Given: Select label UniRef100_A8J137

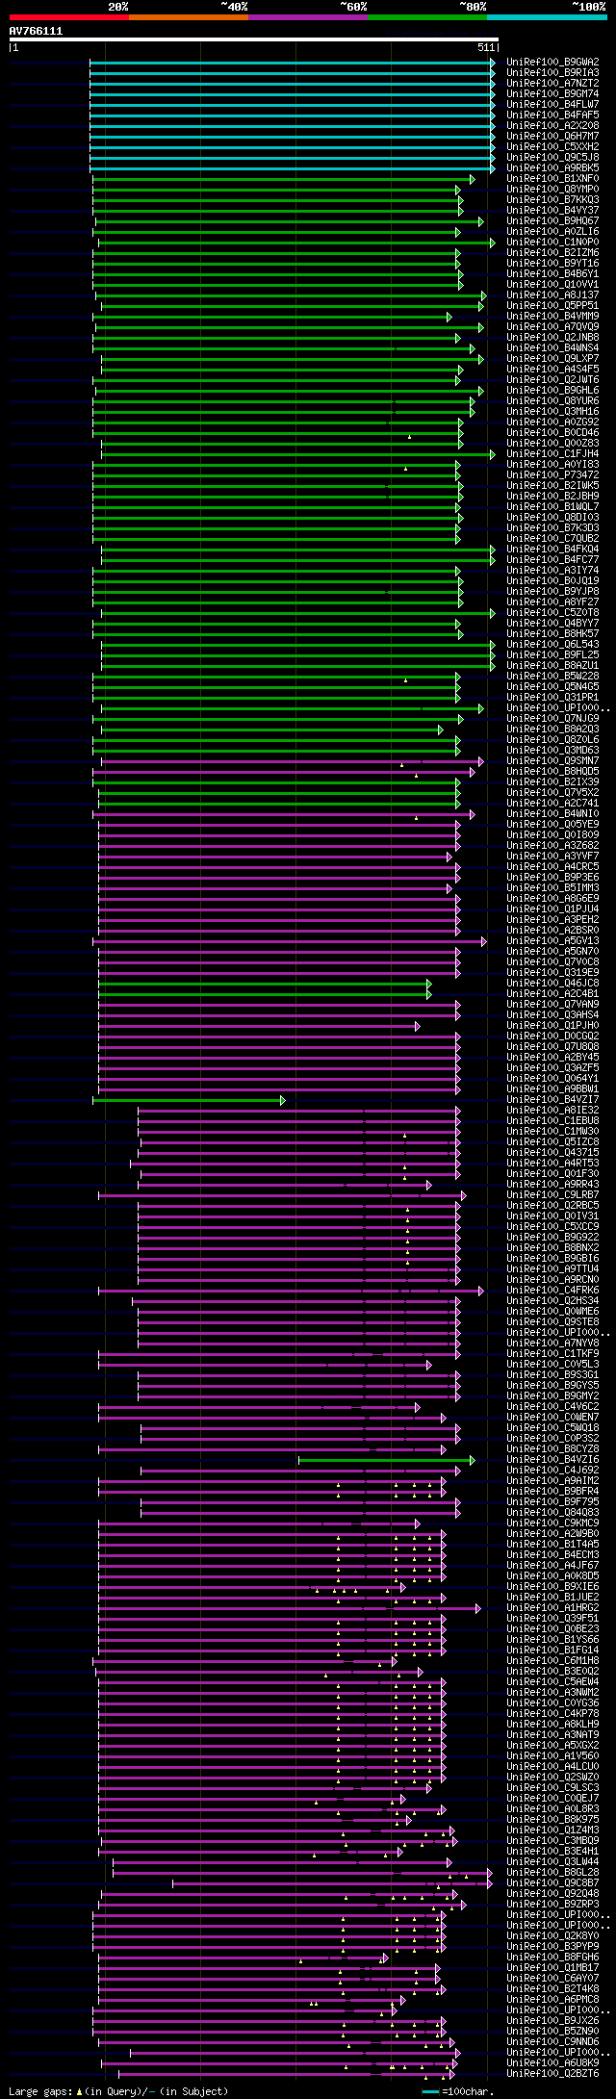Looking at the screenshot, I should (x=552, y=294).
